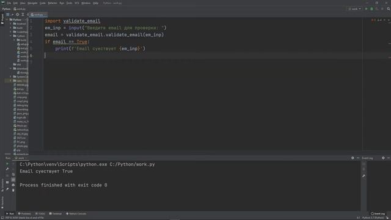Click the pin tab icon in Run panel
This screenshot has width=391, height=220.
pyautogui.click(x=7, y=189)
